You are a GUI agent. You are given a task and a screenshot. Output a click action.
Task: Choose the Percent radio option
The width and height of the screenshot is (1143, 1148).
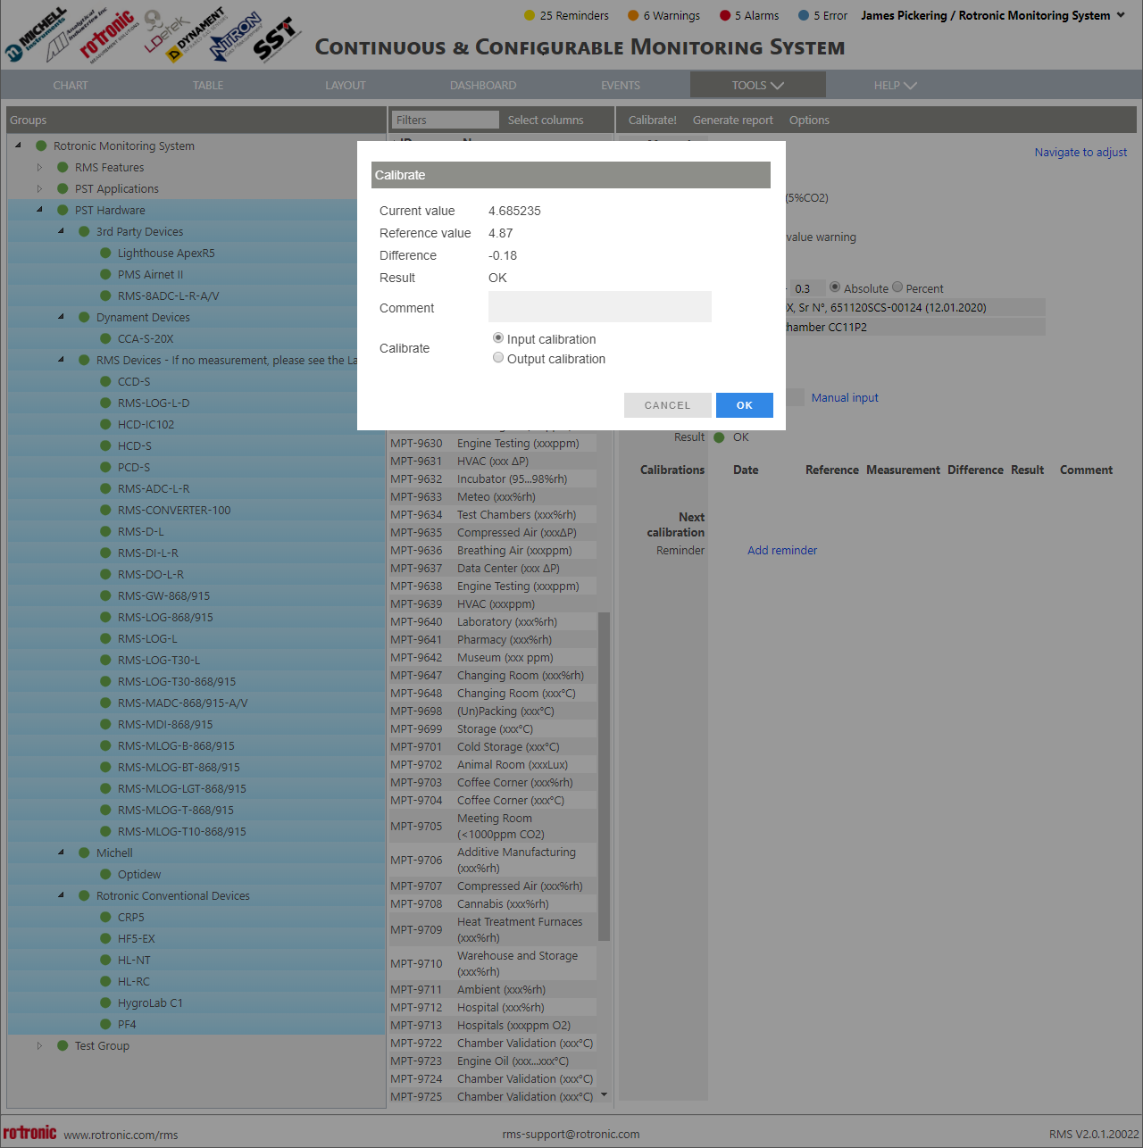897,287
